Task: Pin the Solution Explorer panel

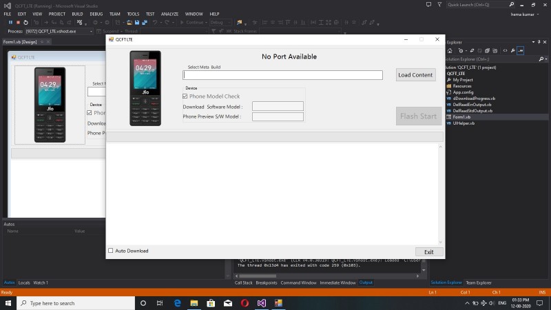Action: 539,42
